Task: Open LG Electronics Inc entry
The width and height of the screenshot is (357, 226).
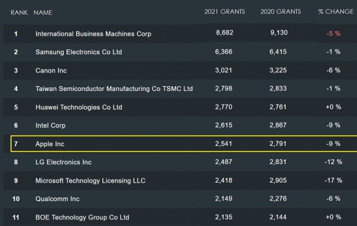Action: click(x=63, y=162)
